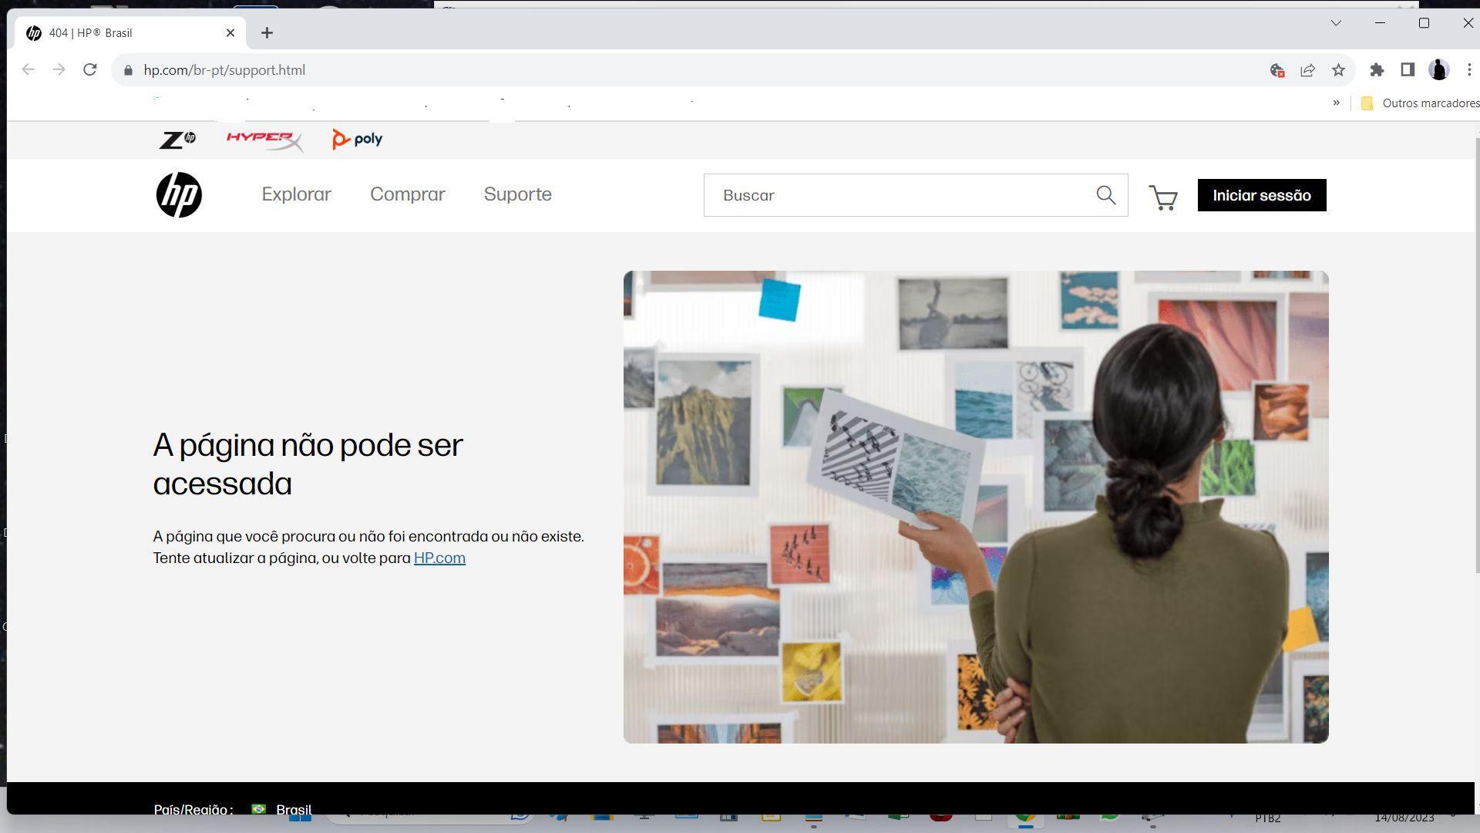Open the Chrome three-dot menu

click(x=1469, y=70)
